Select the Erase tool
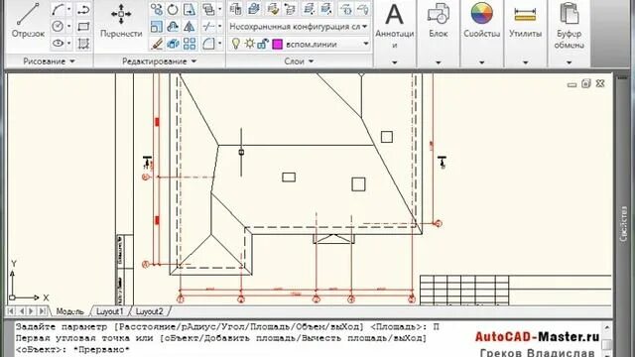635x357 pixels. (157, 44)
